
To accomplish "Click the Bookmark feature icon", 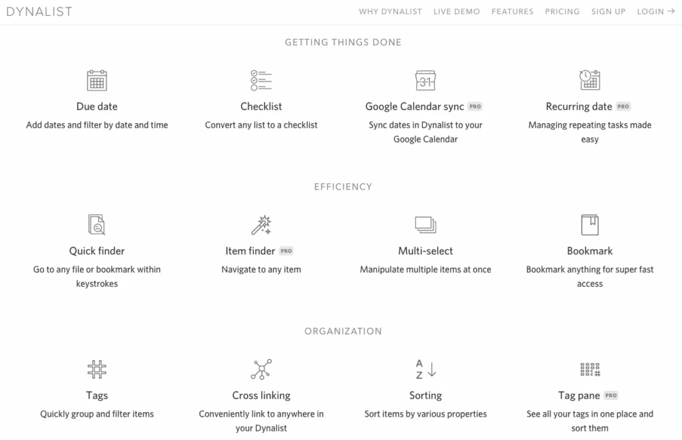I will pos(590,225).
